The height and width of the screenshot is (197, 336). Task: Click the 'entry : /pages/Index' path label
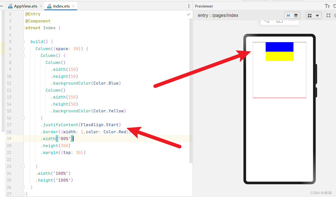[218, 15]
